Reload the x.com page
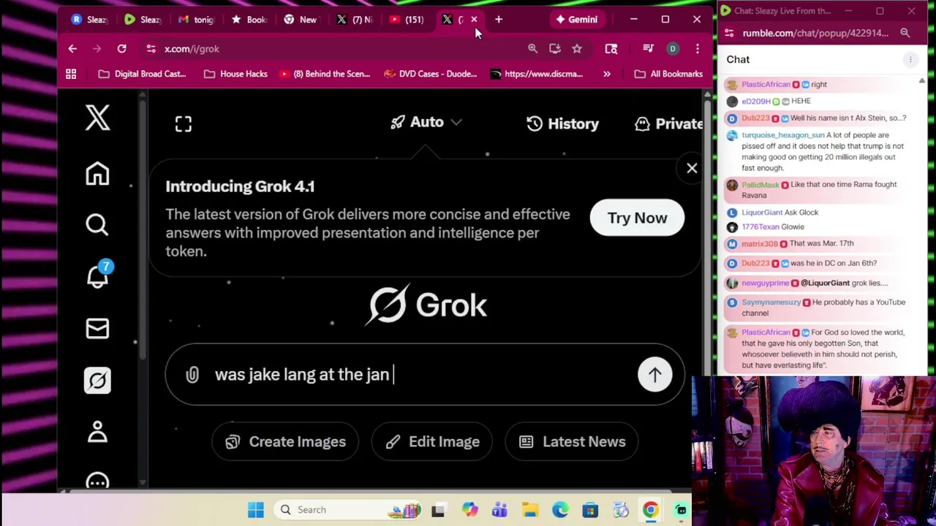The width and height of the screenshot is (936, 526). click(121, 48)
